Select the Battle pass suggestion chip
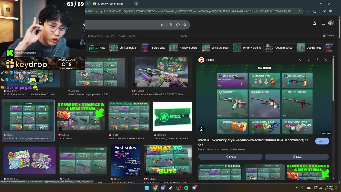This screenshot has width=341, height=192. click(x=154, y=48)
